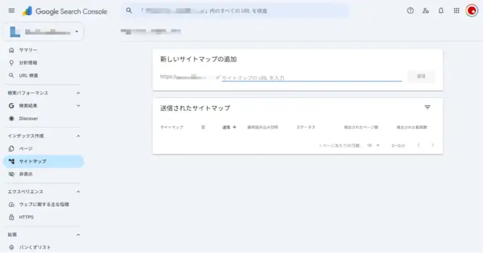Viewport: 483px width, 253px height.
Task: Go to サマリー in sidebar
Action: [28, 50]
